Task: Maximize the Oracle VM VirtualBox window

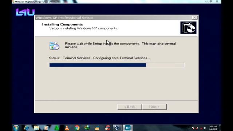Action: [211, 1]
